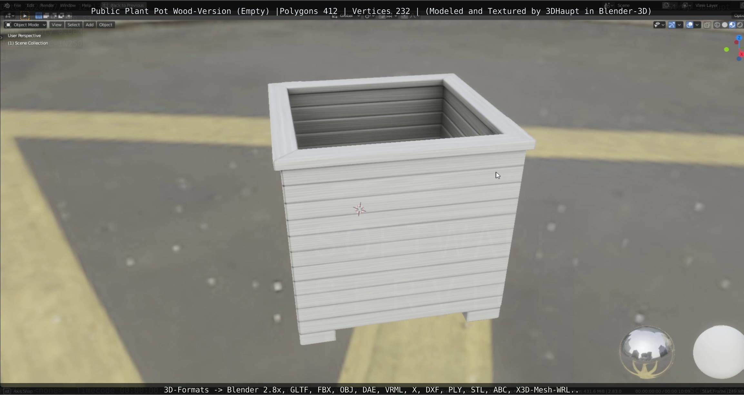Screen dimensions: 744x395
Task: Open the Options dropdown
Action: [739, 15]
